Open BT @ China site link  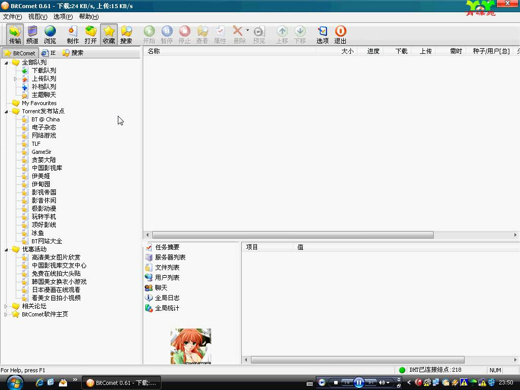pyautogui.click(x=45, y=119)
